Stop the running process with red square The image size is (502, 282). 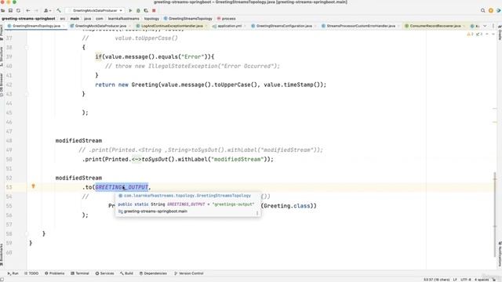click(154, 10)
